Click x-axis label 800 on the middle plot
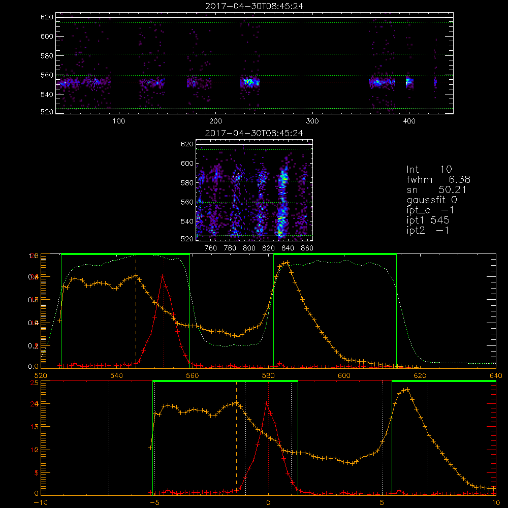Viewport: 508px width, 508px height. 249,248
